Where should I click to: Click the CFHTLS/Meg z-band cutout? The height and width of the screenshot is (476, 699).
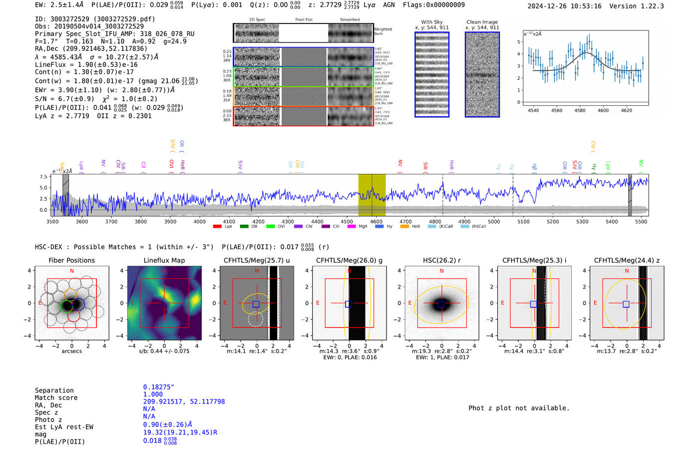[627, 303]
